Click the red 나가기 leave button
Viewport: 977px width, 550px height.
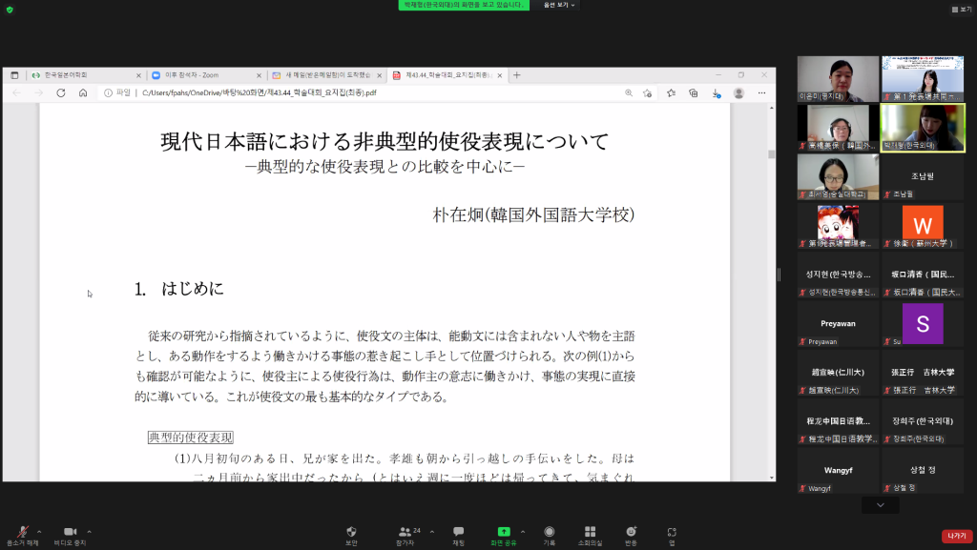point(956,536)
